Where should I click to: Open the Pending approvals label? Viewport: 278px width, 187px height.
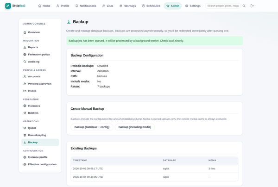[40, 84]
